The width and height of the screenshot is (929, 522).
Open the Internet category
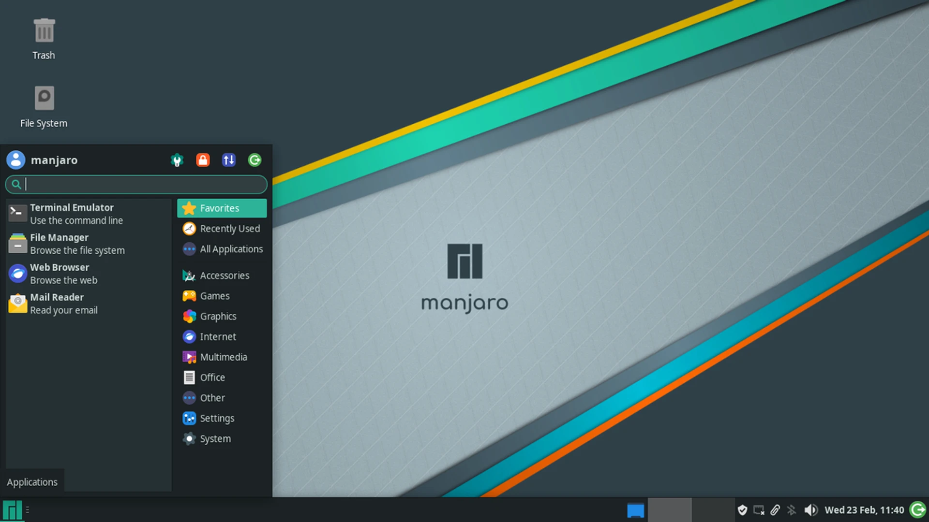[x=222, y=336]
